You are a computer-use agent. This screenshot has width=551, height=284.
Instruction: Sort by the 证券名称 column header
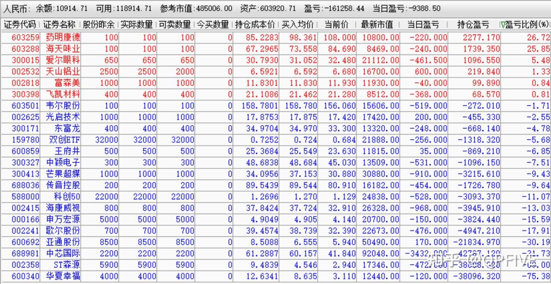(60, 25)
